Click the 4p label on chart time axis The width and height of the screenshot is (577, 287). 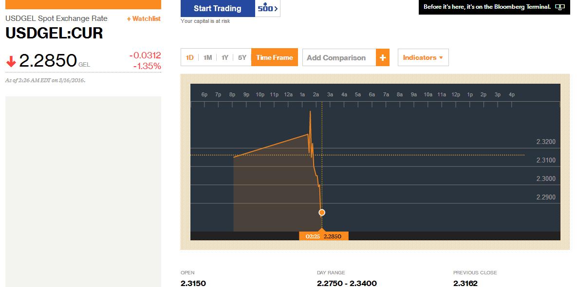coord(511,94)
